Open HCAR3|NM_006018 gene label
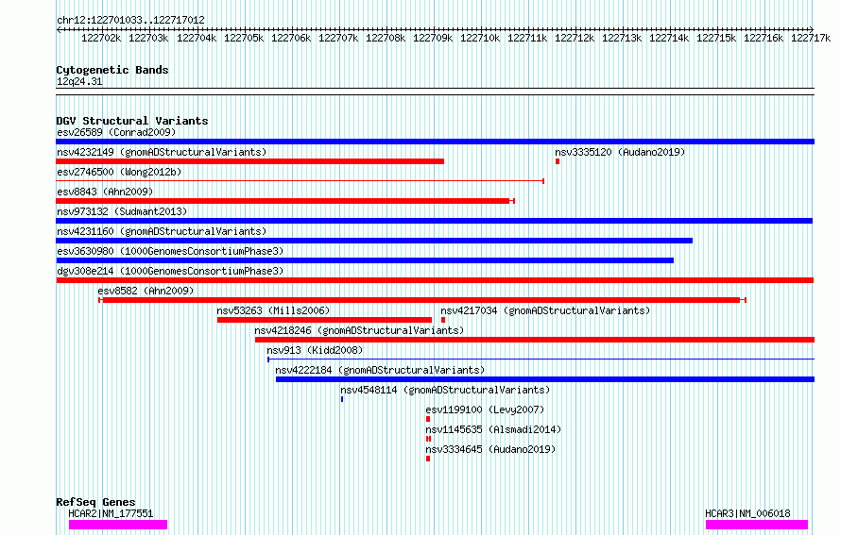The height and width of the screenshot is (535, 841). pyautogui.click(x=747, y=513)
